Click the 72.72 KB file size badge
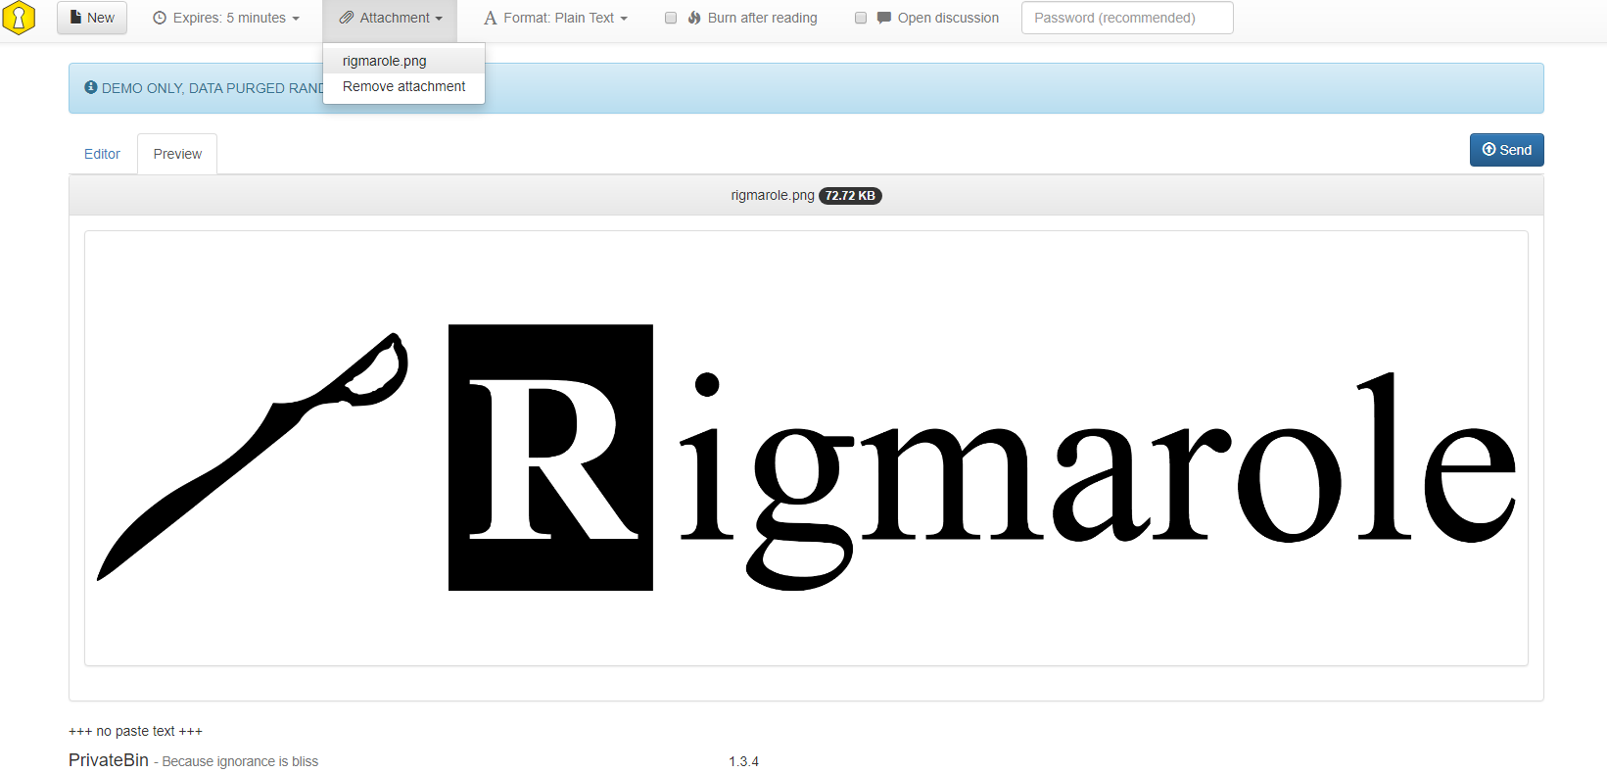 point(850,196)
